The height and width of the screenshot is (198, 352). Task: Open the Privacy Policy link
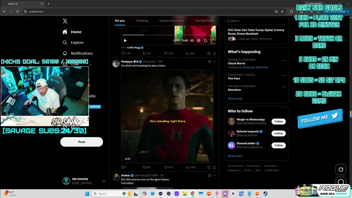253,166
